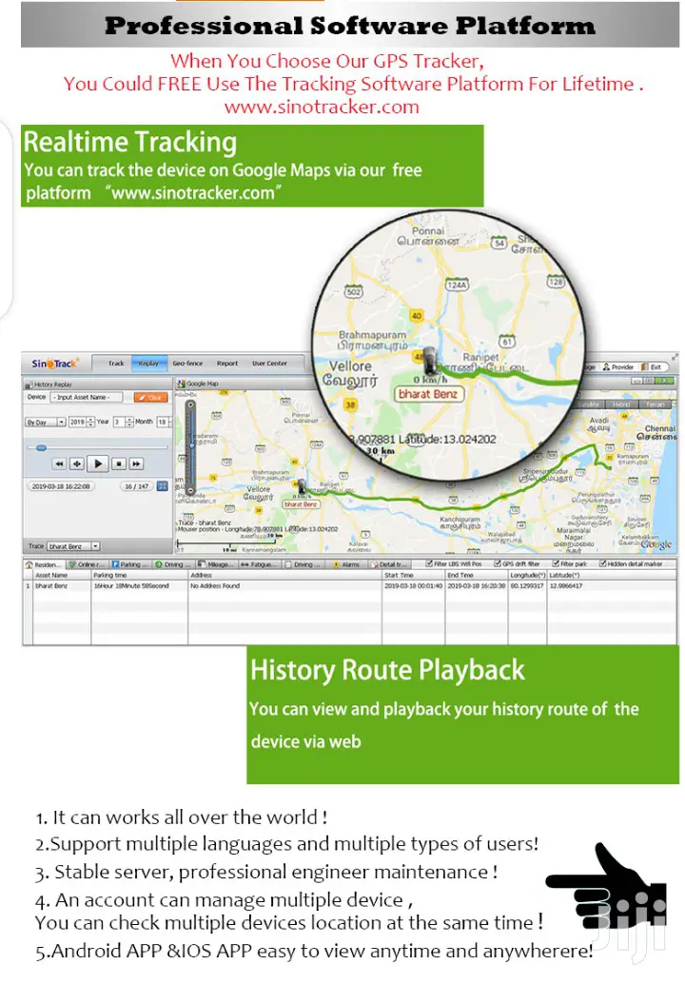Screen dimensions: 685x984
Task: Click the fast-forward playback button
Action: coord(136,463)
